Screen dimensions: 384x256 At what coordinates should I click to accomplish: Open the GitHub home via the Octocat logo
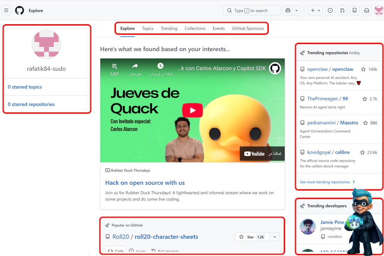point(20,10)
